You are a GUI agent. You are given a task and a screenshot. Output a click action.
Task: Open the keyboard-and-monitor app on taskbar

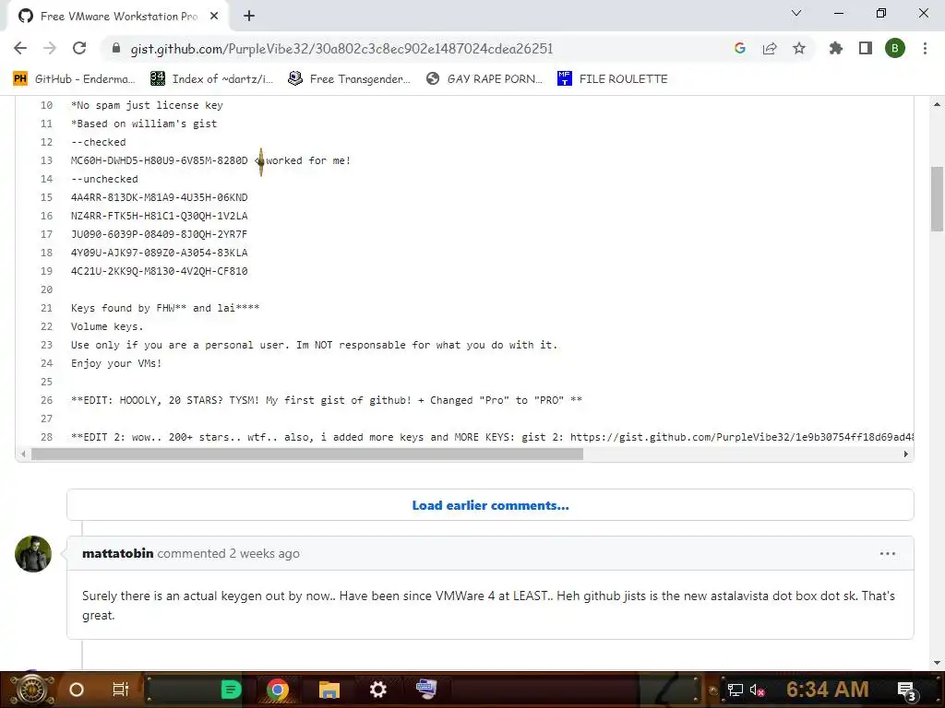426,689
